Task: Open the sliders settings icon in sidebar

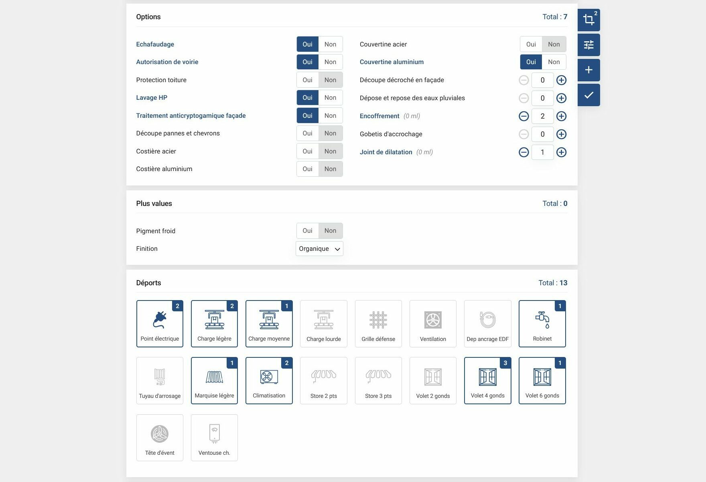Action: pos(588,45)
